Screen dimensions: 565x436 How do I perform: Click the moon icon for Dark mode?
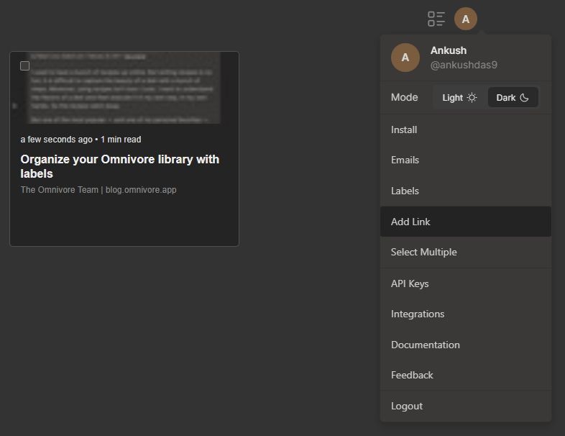pyautogui.click(x=524, y=98)
